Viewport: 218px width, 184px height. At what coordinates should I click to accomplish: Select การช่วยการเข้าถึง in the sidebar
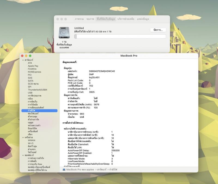36,158
